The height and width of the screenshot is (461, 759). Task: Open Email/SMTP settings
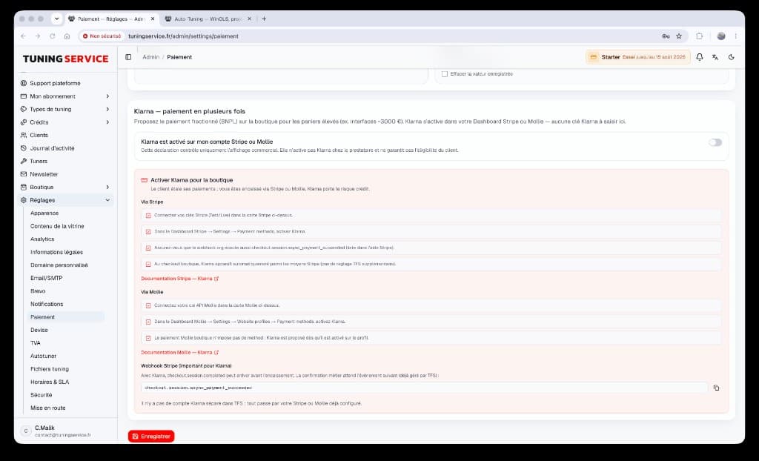(46, 278)
